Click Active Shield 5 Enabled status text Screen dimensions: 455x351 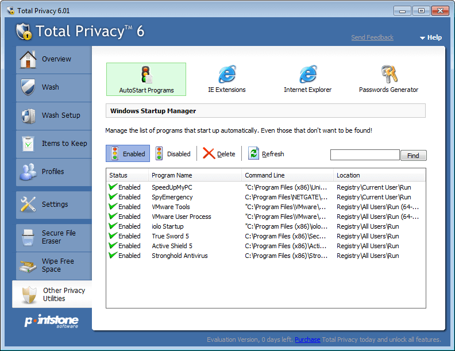tap(129, 246)
